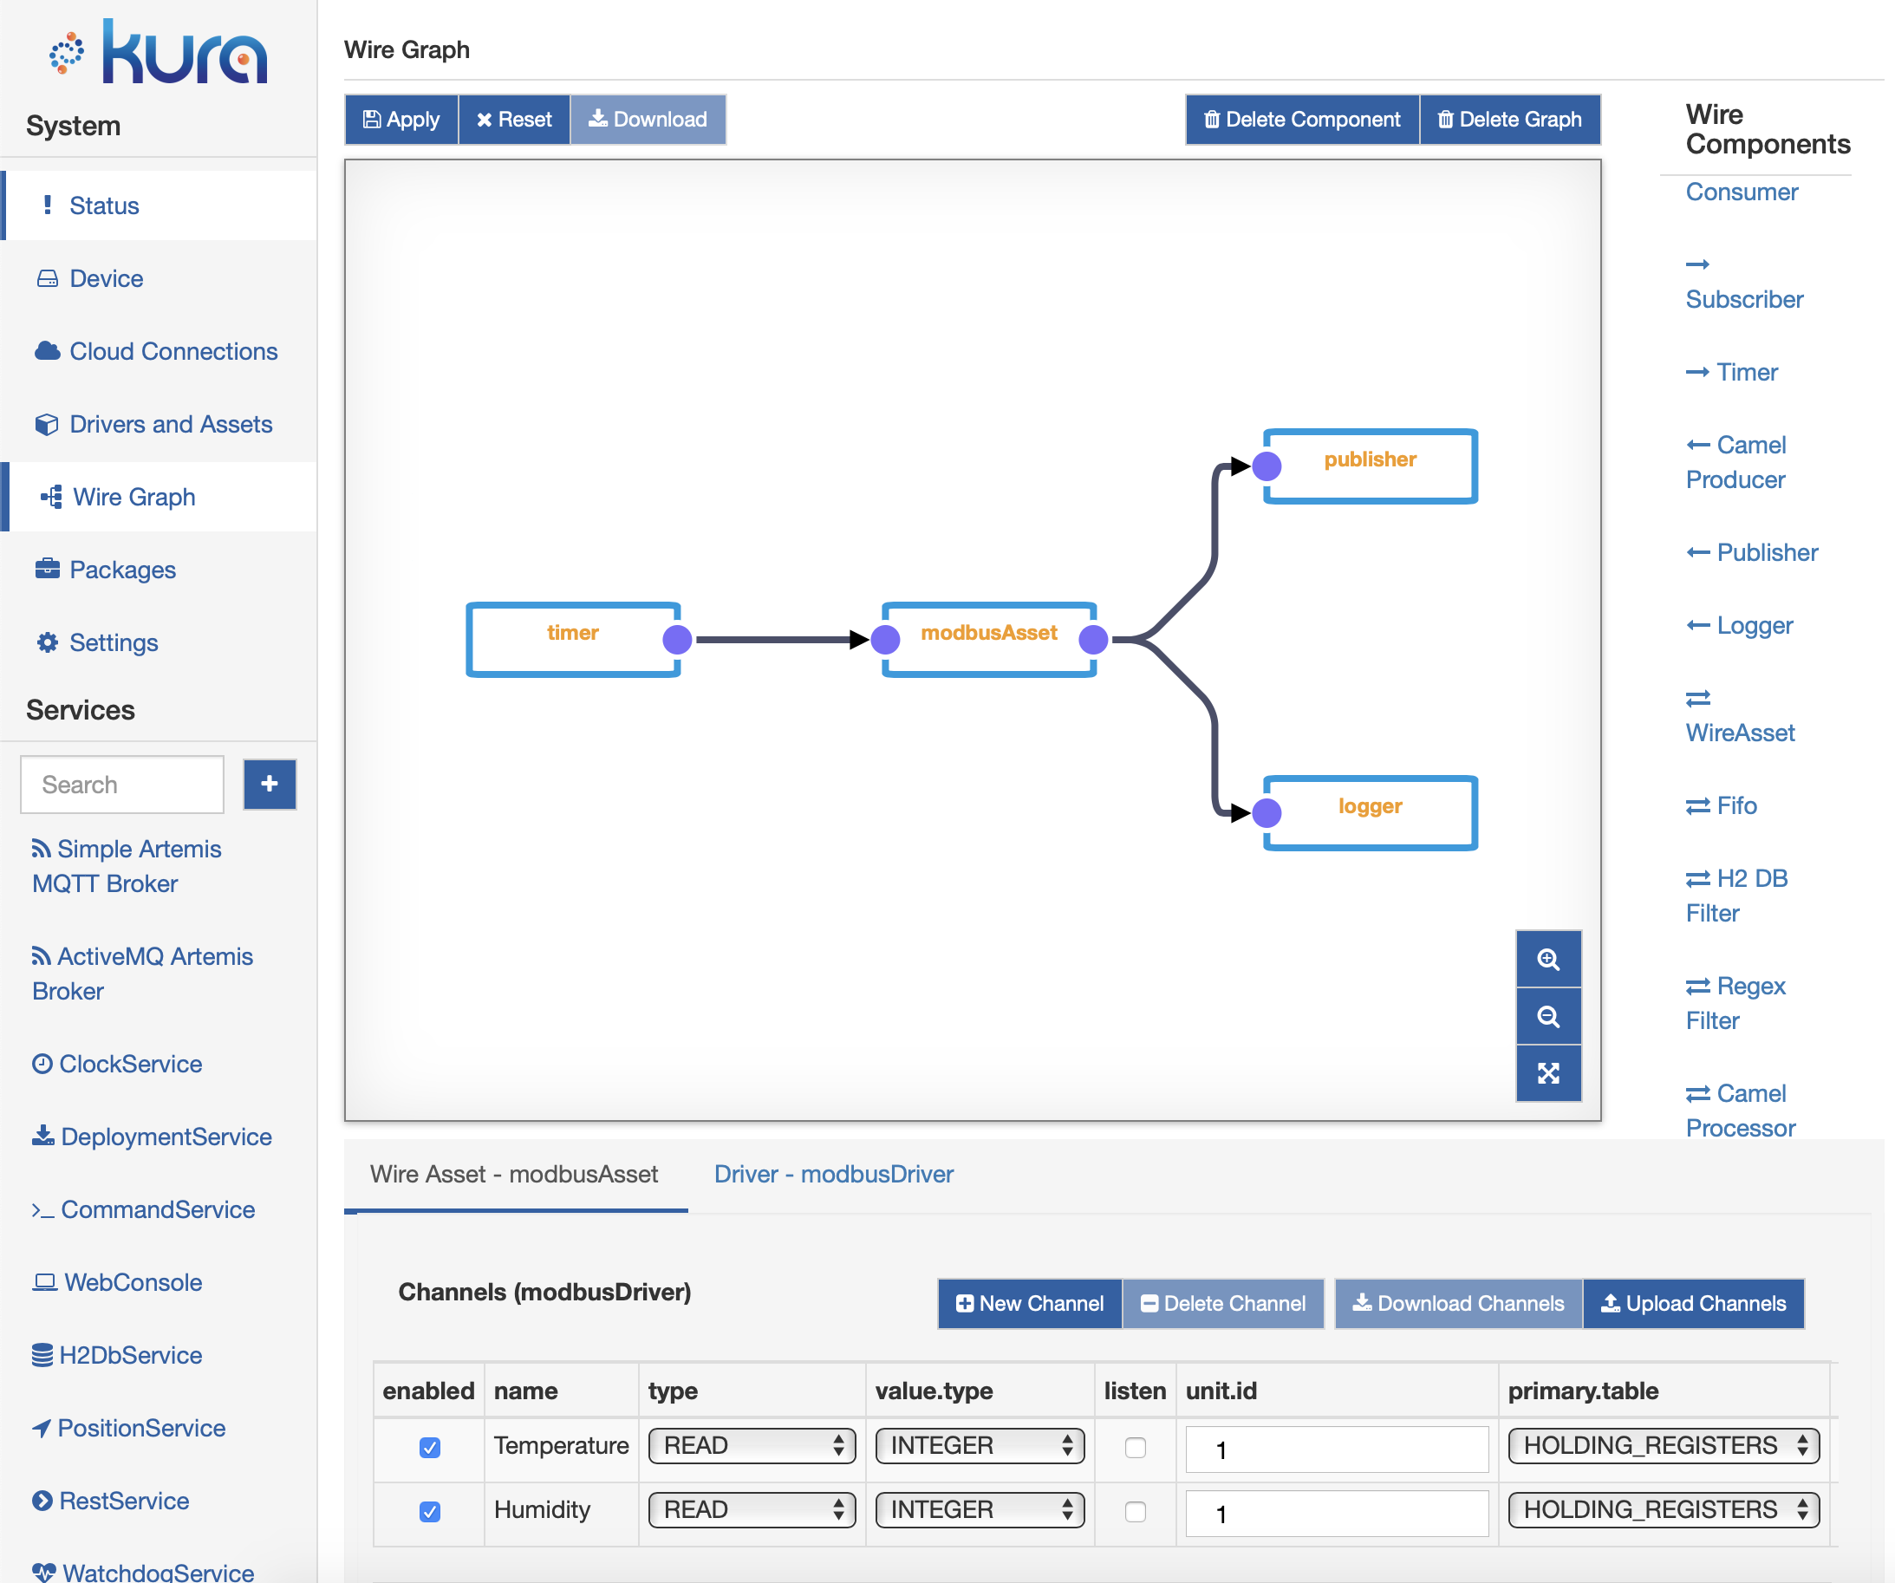Open the Cloud Connections page
This screenshot has height=1583, width=1895.
[156, 351]
